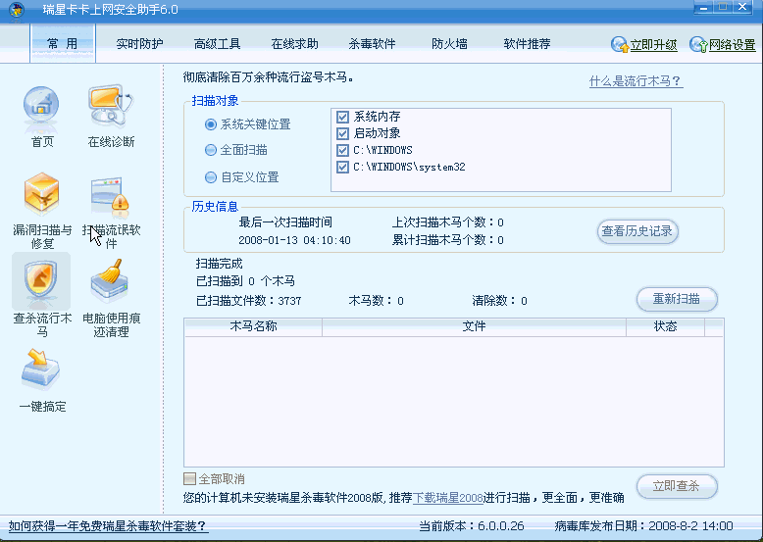Toggle the C:\WINDOWS checkbox
The image size is (763, 542).
(342, 150)
